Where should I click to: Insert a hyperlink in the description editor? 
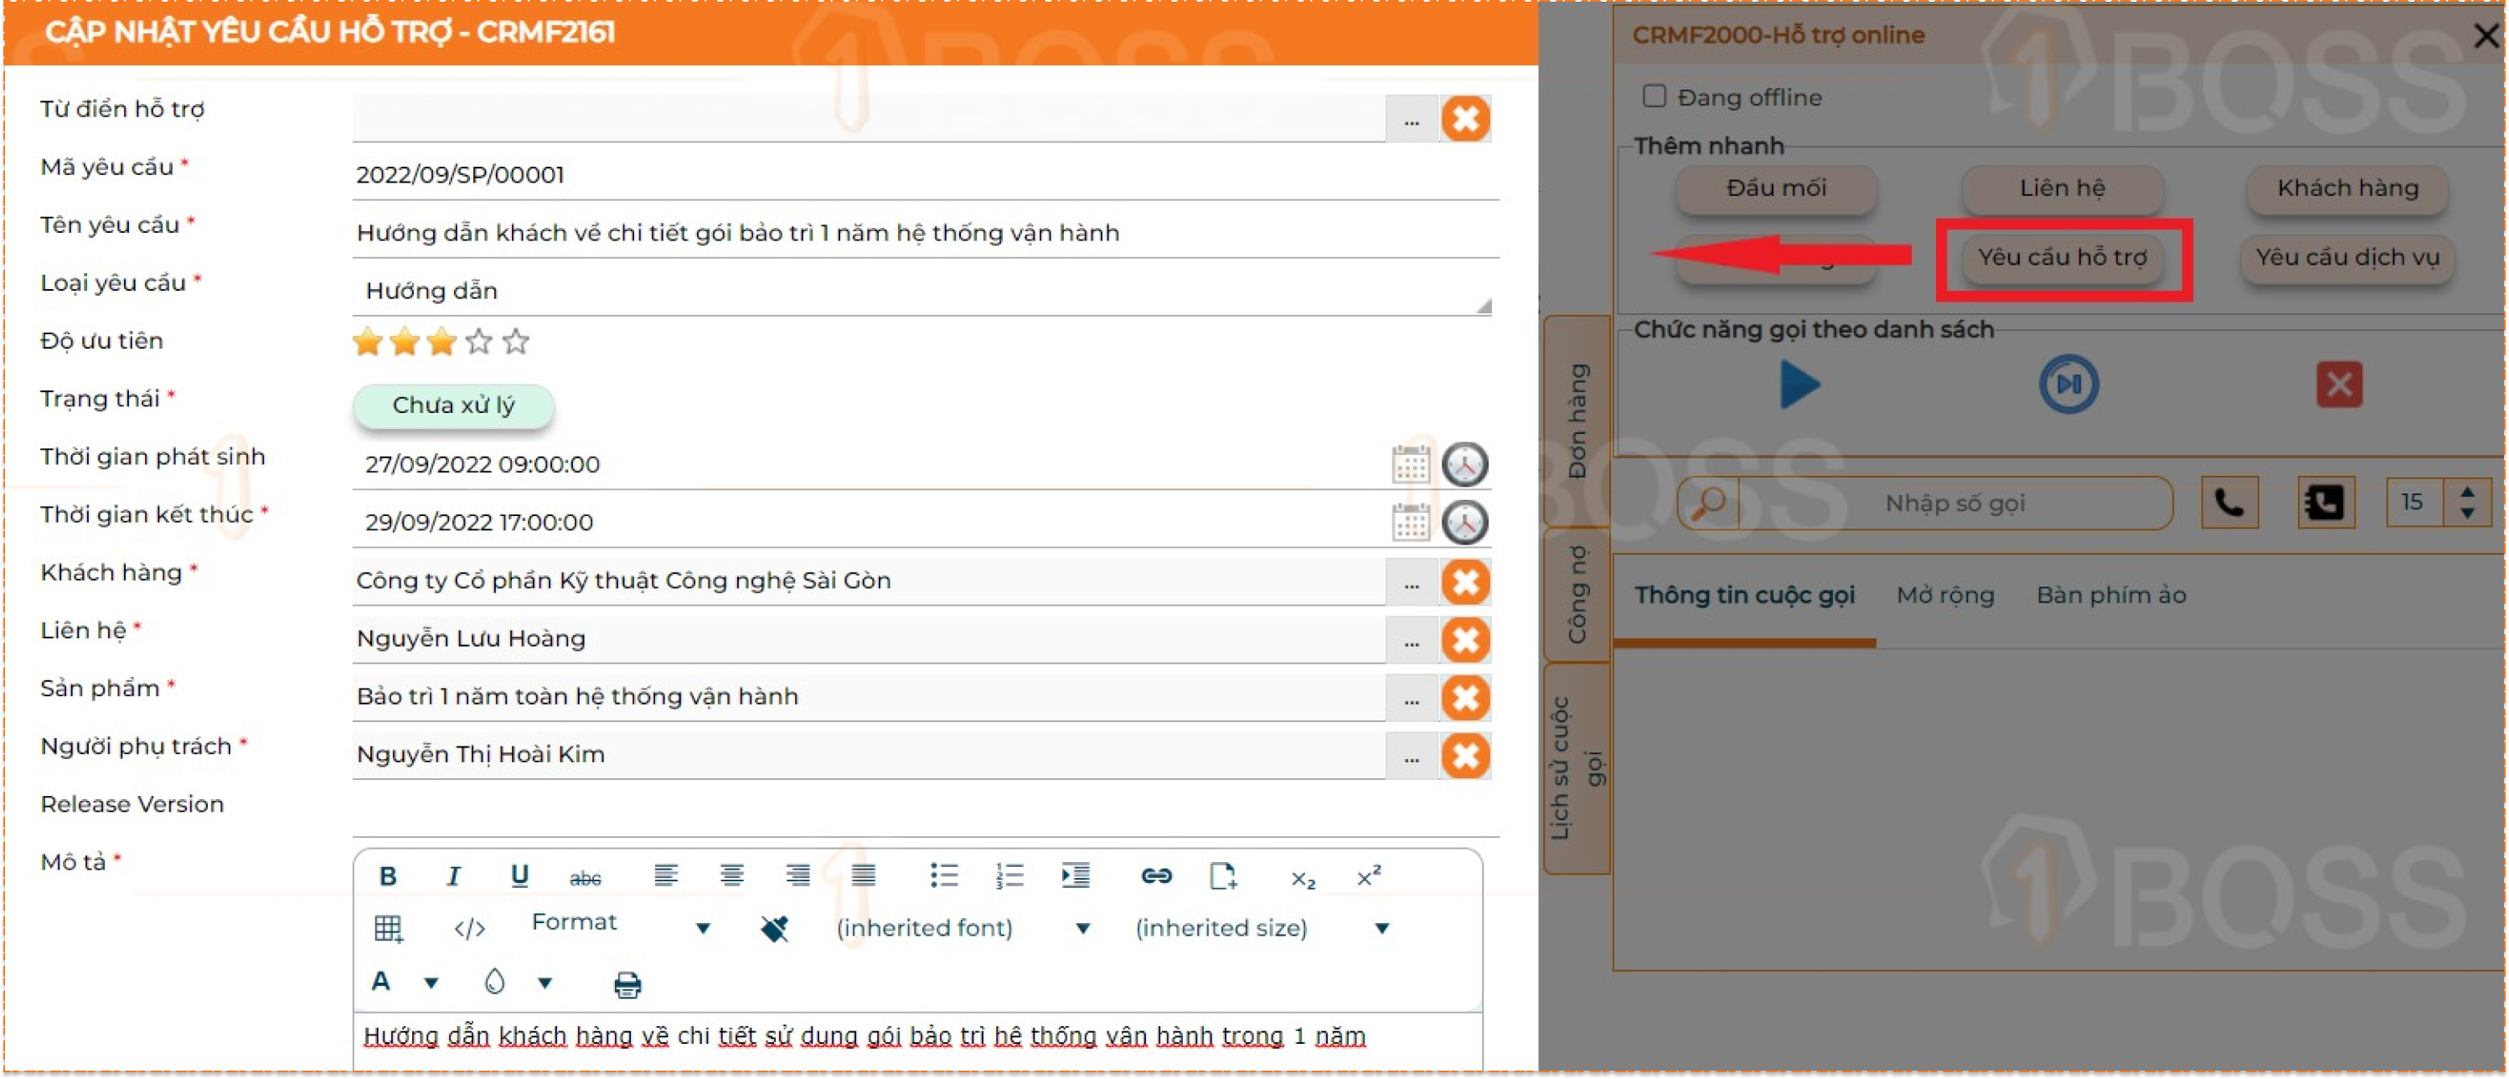tap(1157, 875)
